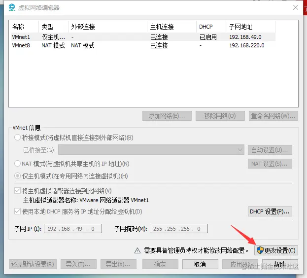Click the 应用 button
The image size is (307, 278).
click(x=240, y=264)
